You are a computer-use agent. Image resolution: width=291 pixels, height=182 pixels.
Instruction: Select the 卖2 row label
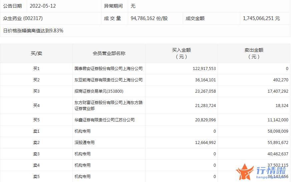click(36, 143)
